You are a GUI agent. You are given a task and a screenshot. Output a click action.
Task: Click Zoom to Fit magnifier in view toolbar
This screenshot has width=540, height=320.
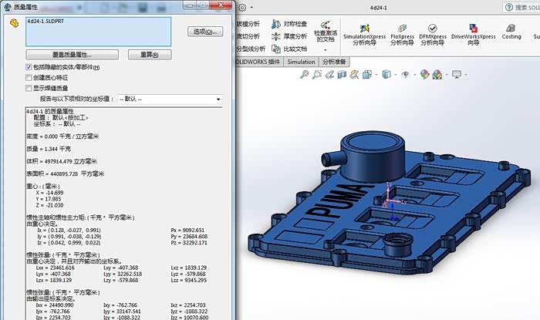(x=305, y=74)
